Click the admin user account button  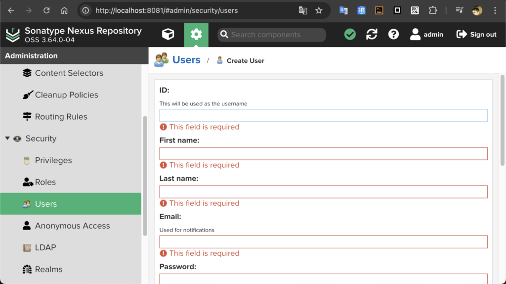[x=426, y=34]
